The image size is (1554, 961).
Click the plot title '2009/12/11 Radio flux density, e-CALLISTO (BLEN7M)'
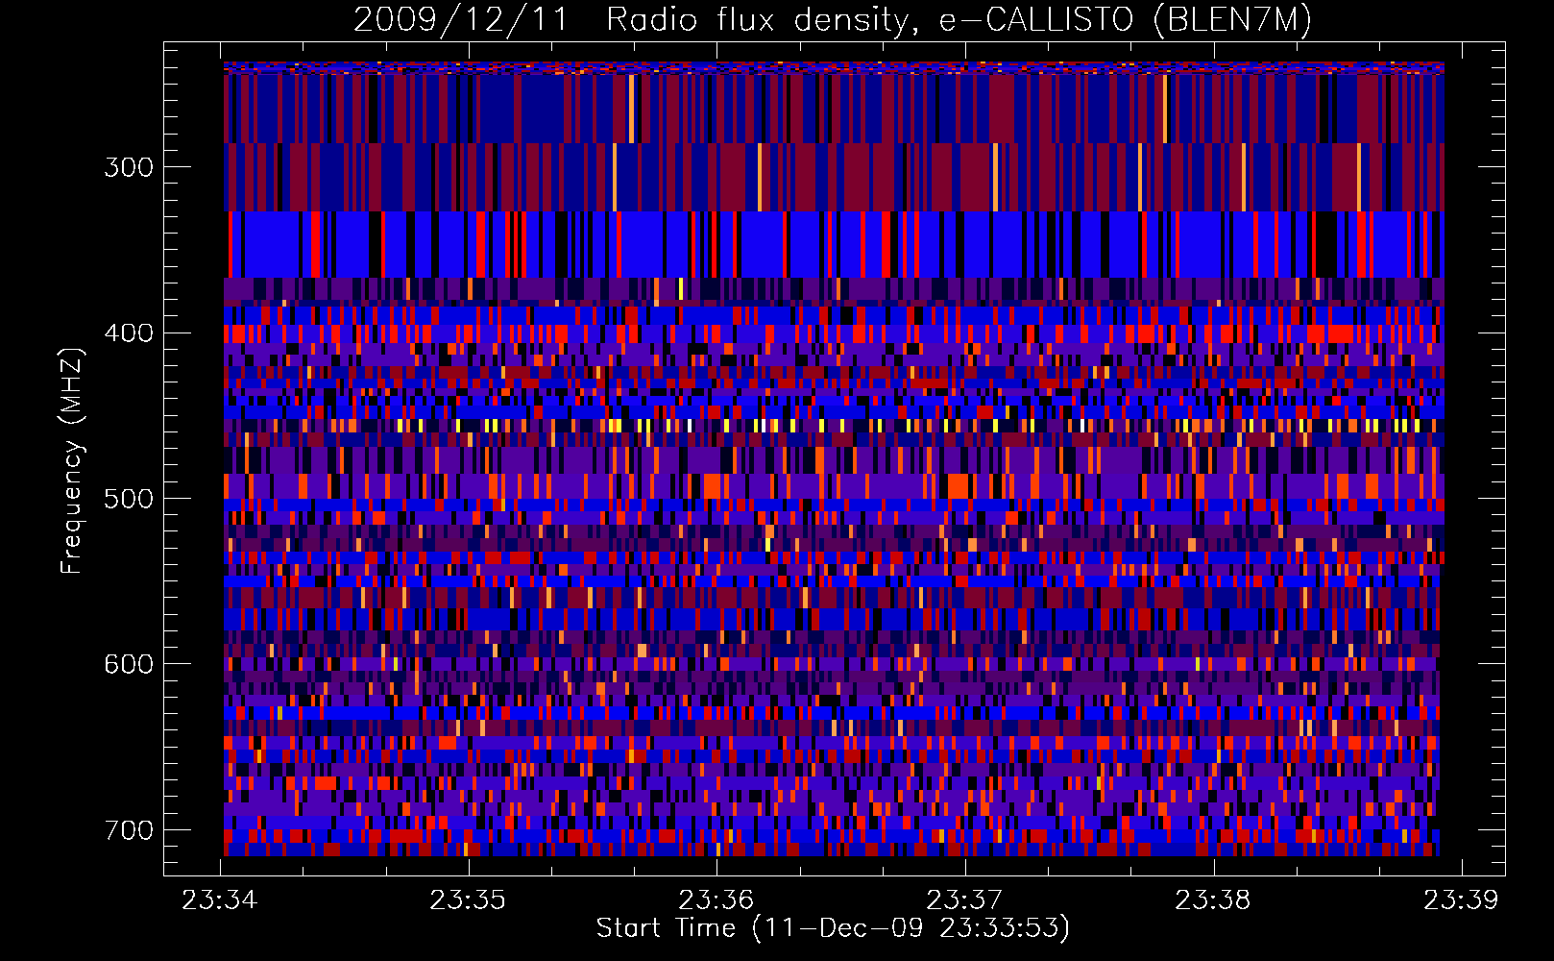click(833, 19)
